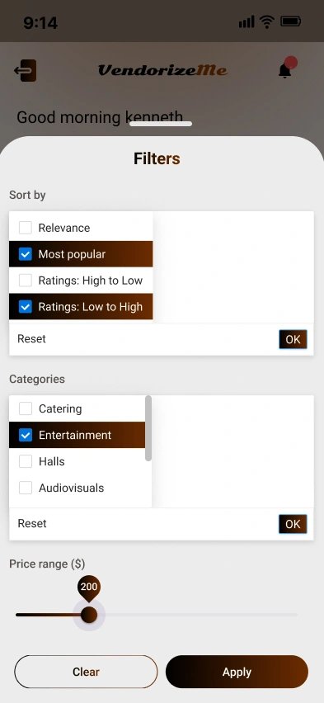The height and width of the screenshot is (703, 324).
Task: Uncheck Ratings: Low to High
Action: (x=25, y=307)
